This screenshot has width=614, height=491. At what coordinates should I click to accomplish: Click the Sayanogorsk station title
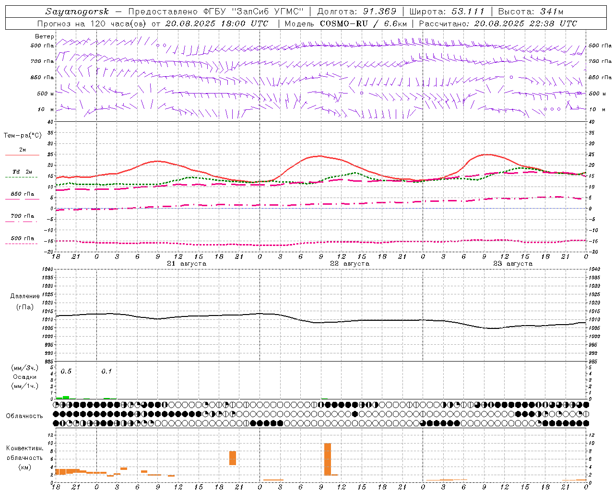pyautogui.click(x=77, y=12)
